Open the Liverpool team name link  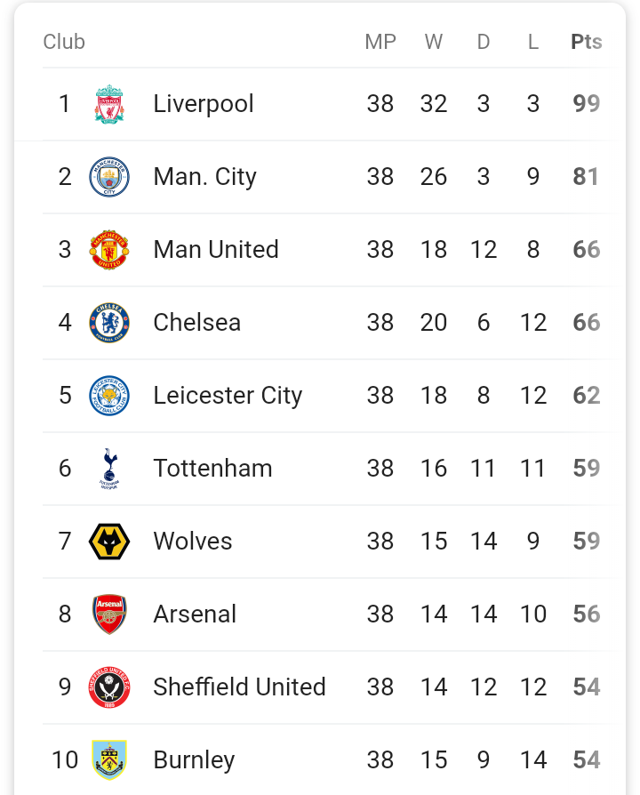pyautogui.click(x=204, y=104)
